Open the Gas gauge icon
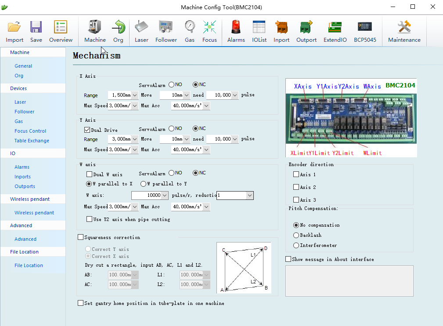 coord(190,27)
